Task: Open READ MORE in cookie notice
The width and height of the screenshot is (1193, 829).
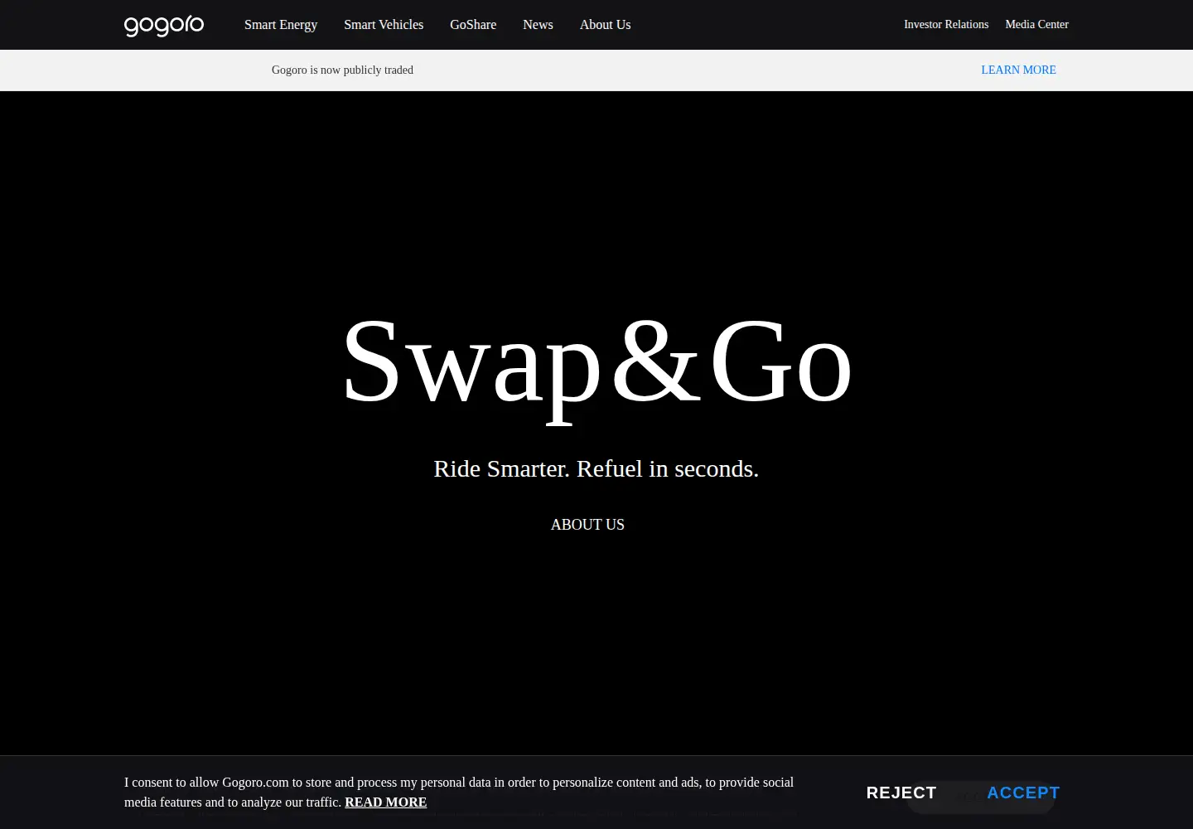Action: (385, 802)
